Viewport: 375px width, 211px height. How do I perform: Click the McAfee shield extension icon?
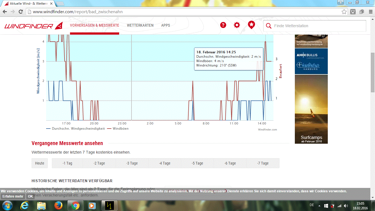(353, 12)
